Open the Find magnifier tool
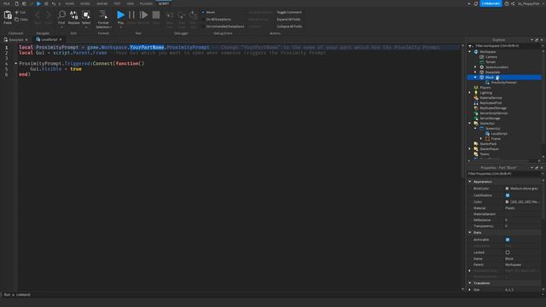 pyautogui.click(x=61, y=17)
